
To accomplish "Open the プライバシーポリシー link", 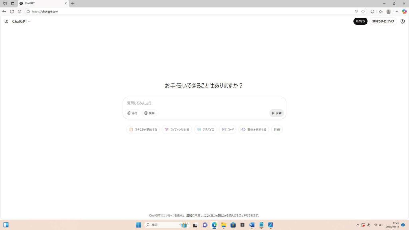I will 215,216.
